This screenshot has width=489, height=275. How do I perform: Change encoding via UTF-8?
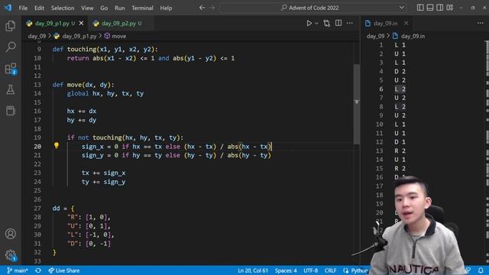(x=311, y=270)
